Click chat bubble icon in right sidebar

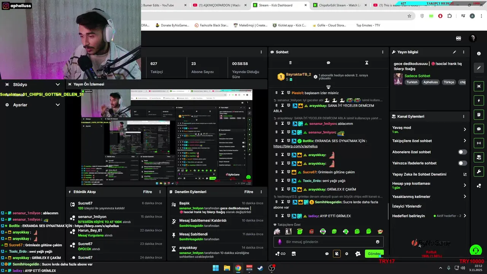pos(479,129)
